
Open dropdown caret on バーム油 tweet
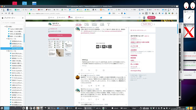126,75
